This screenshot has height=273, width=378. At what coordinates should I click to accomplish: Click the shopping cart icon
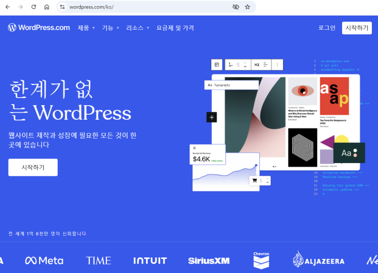pos(255,181)
